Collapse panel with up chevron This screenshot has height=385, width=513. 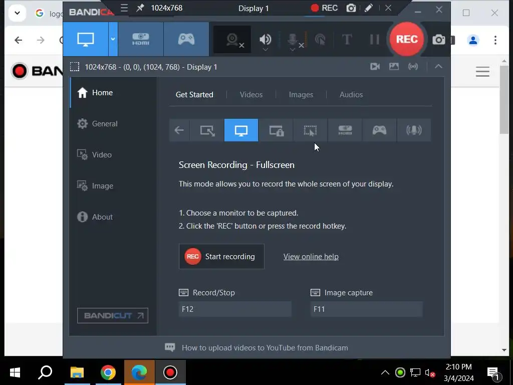coord(438,67)
